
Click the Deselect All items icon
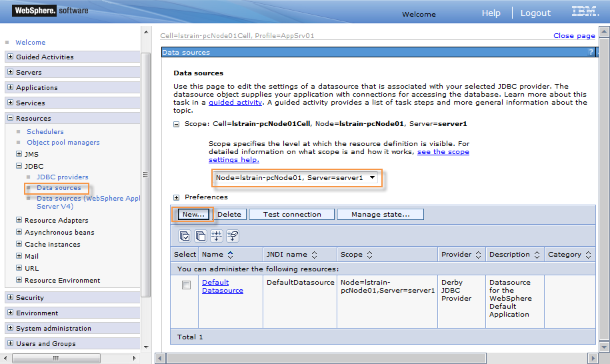[x=200, y=236]
